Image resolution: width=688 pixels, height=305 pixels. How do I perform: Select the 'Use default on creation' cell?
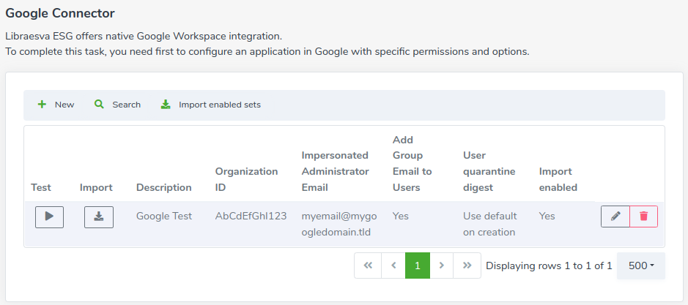click(489, 224)
